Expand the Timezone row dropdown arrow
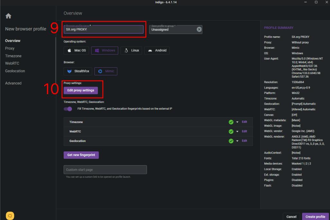The height and width of the screenshot is (220, 330). [237, 122]
